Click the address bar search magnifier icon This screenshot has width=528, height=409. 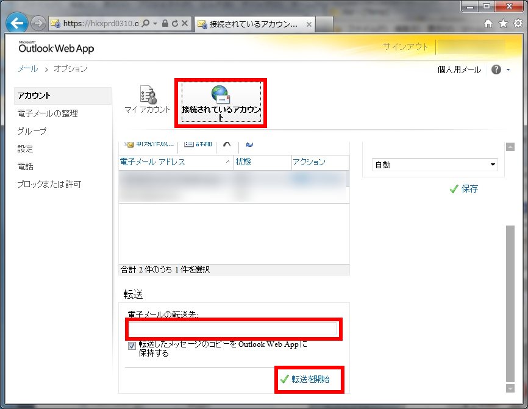146,23
